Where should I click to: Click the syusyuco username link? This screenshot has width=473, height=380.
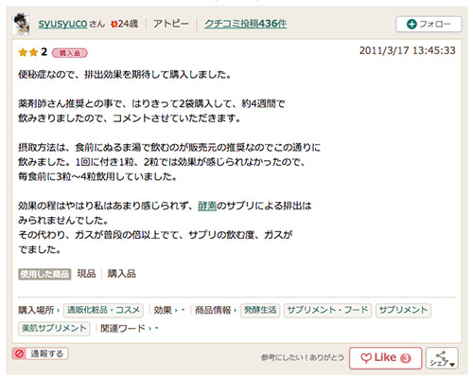(62, 24)
